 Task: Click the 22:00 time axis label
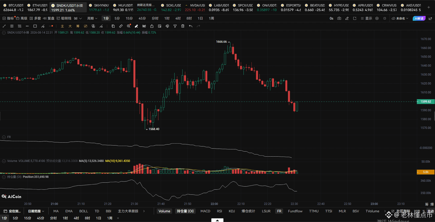214,204
